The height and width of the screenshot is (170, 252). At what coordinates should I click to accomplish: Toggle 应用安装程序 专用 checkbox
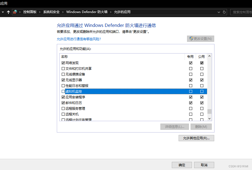coord(191,97)
